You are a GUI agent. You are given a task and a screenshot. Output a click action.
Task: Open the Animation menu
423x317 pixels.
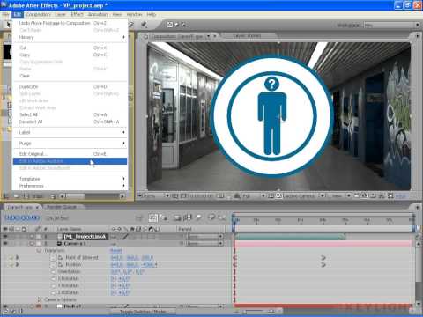pyautogui.click(x=98, y=14)
